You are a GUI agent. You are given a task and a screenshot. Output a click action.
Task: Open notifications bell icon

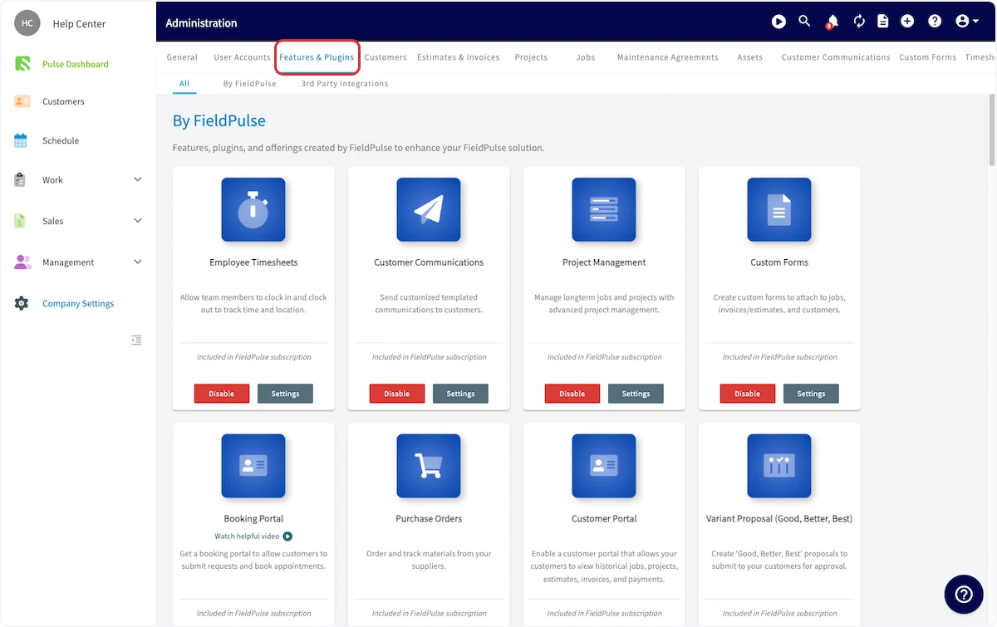[x=832, y=22]
